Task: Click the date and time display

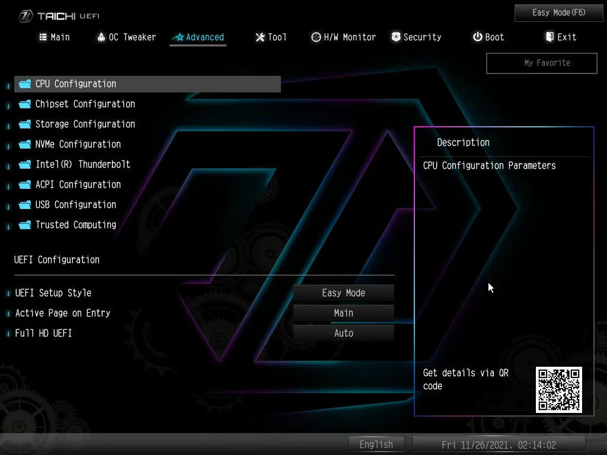Action: tap(499, 445)
